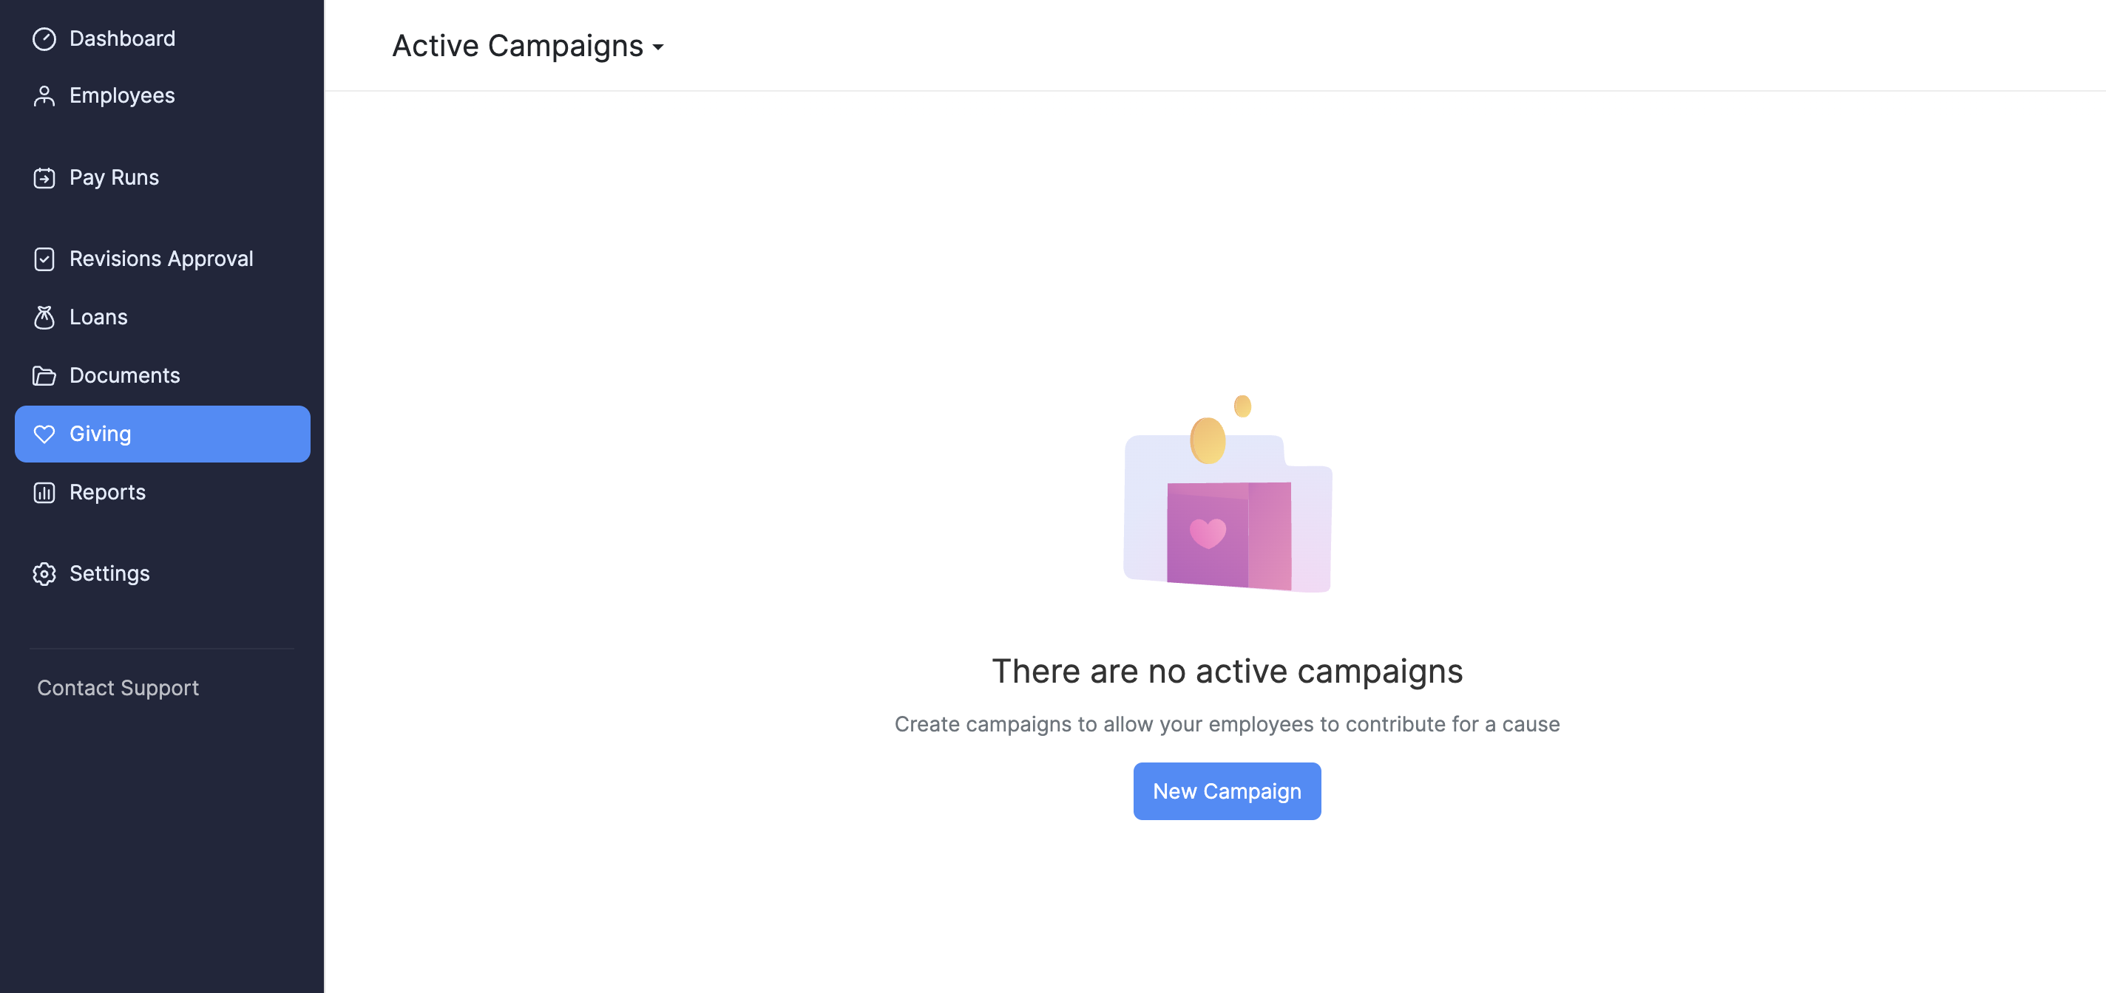Click the Revisions Approval checkmark icon
The image size is (2106, 993).
44,259
